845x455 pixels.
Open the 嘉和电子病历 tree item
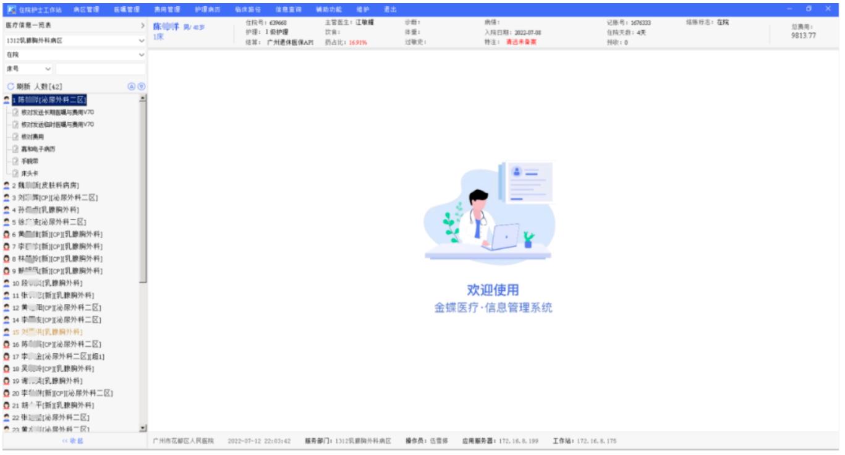coord(39,149)
